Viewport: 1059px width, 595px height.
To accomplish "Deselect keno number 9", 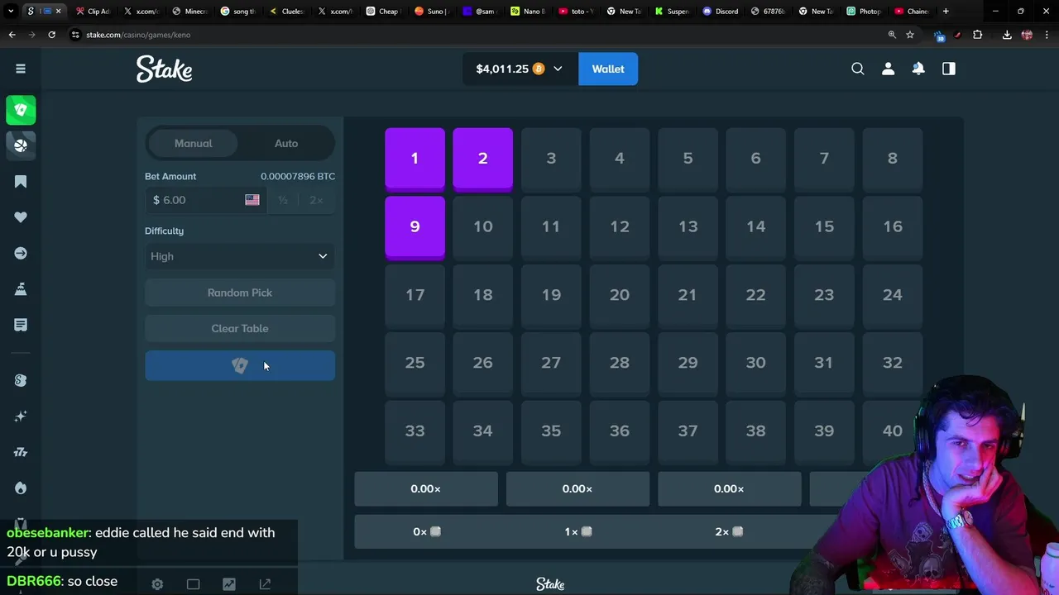I will pos(414,227).
